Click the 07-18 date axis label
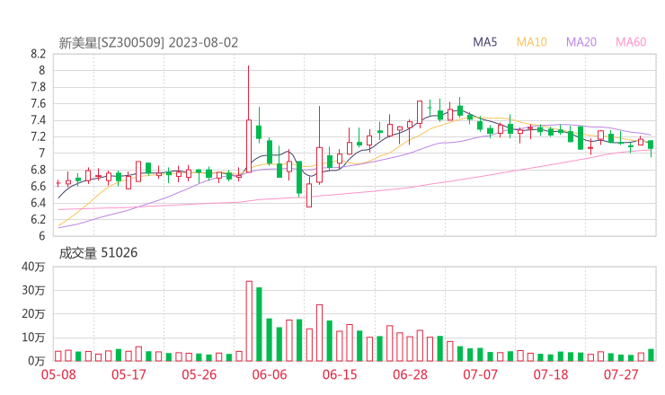 pos(551,374)
